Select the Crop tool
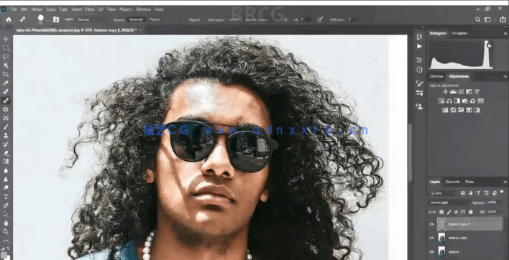Screen dimensions: 509x260 (x=6, y=75)
